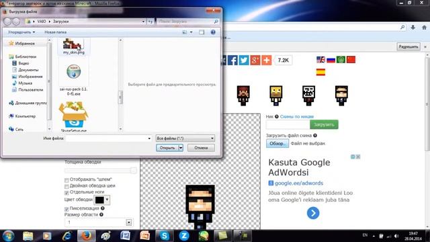Click Загрузки in the breadcrumb path
Screen dimensions: 430x242
60,22
